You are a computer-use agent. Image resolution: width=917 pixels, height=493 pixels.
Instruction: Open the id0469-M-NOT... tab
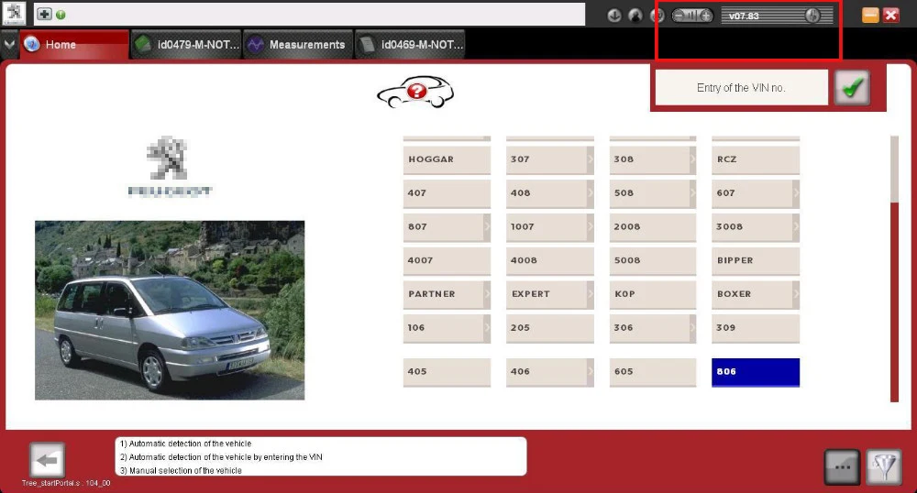(x=410, y=44)
